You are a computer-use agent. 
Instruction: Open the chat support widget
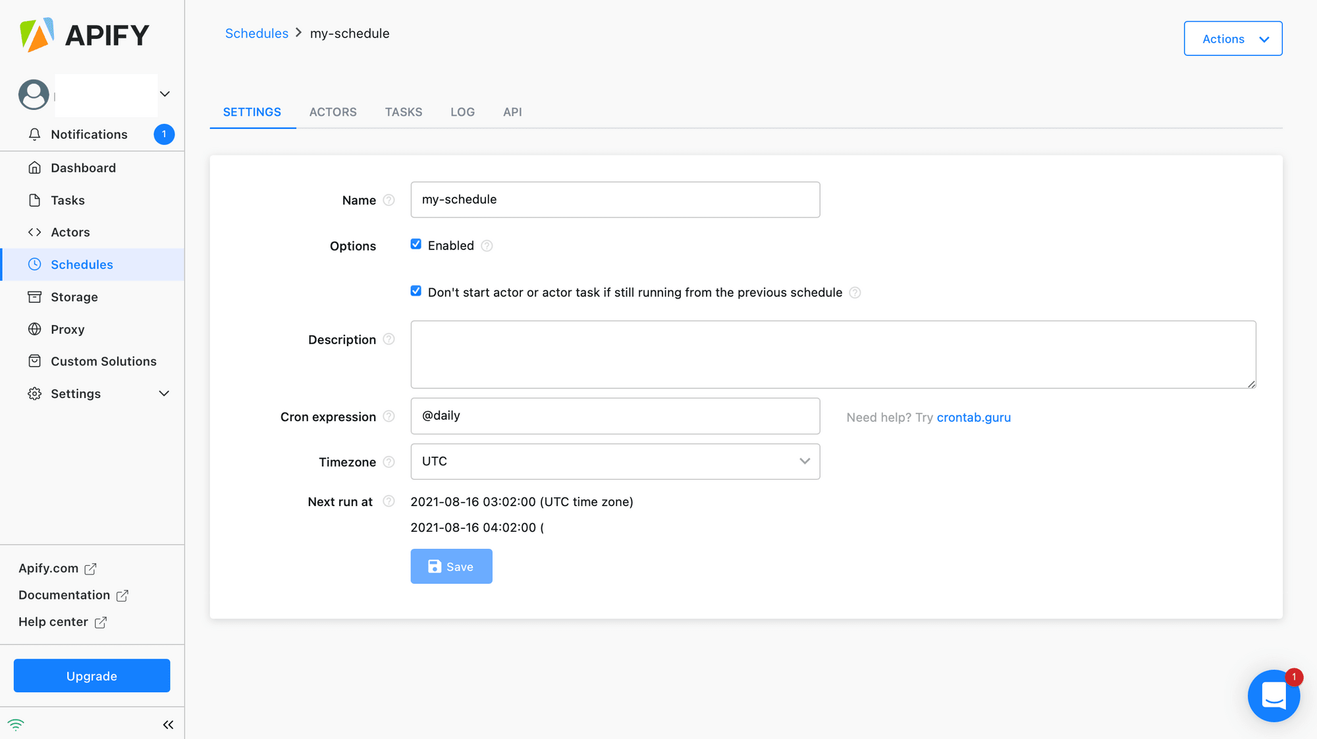1274,696
